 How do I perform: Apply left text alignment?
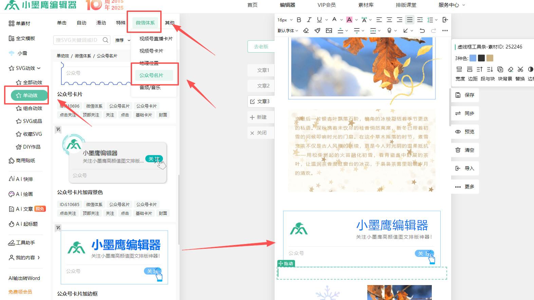[379, 20]
